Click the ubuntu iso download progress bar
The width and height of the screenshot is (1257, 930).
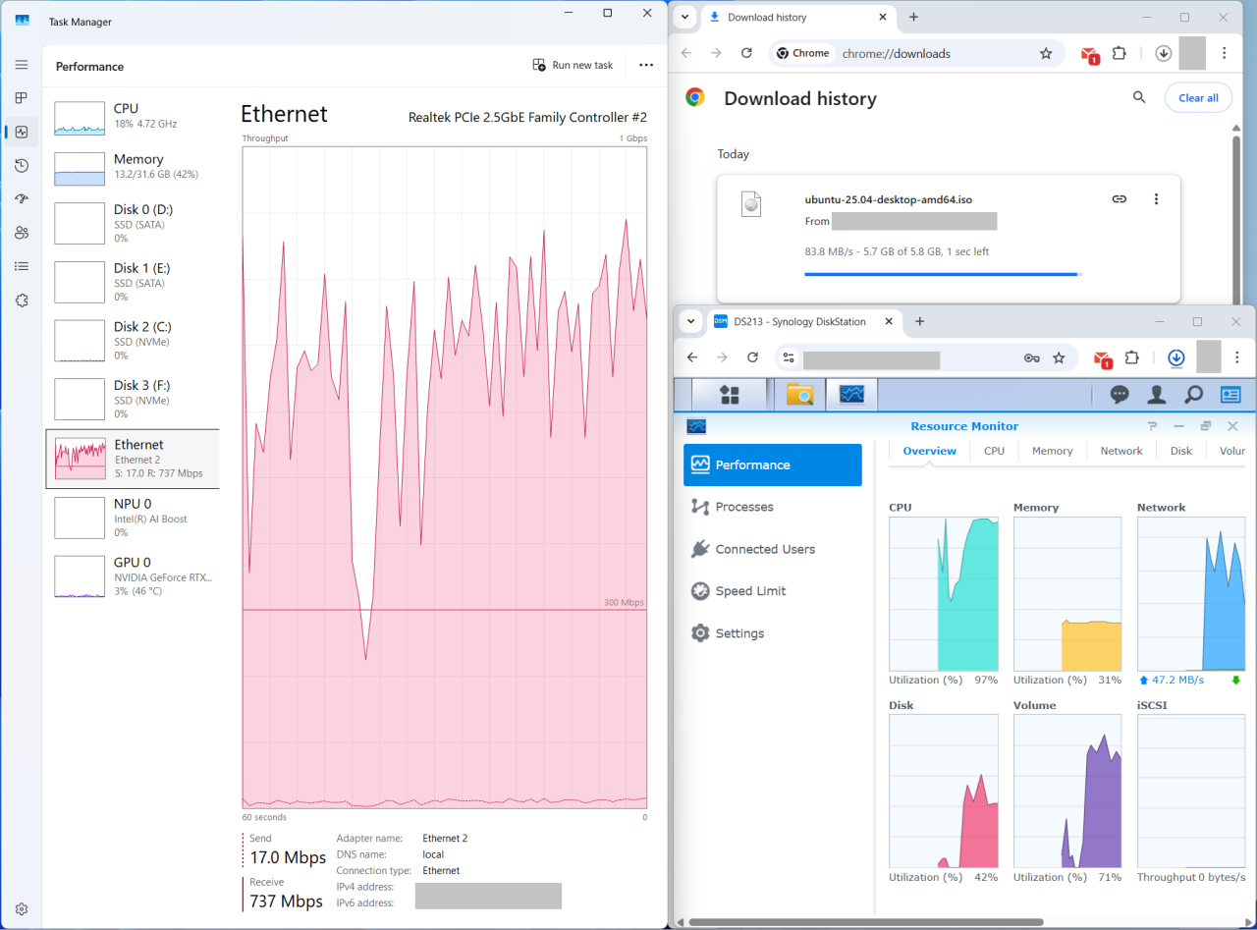click(943, 274)
